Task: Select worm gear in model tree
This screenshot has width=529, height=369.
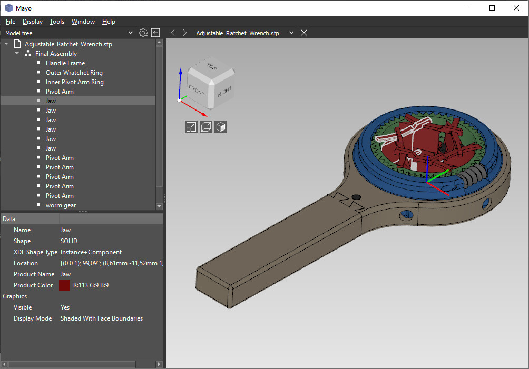Action: click(61, 205)
